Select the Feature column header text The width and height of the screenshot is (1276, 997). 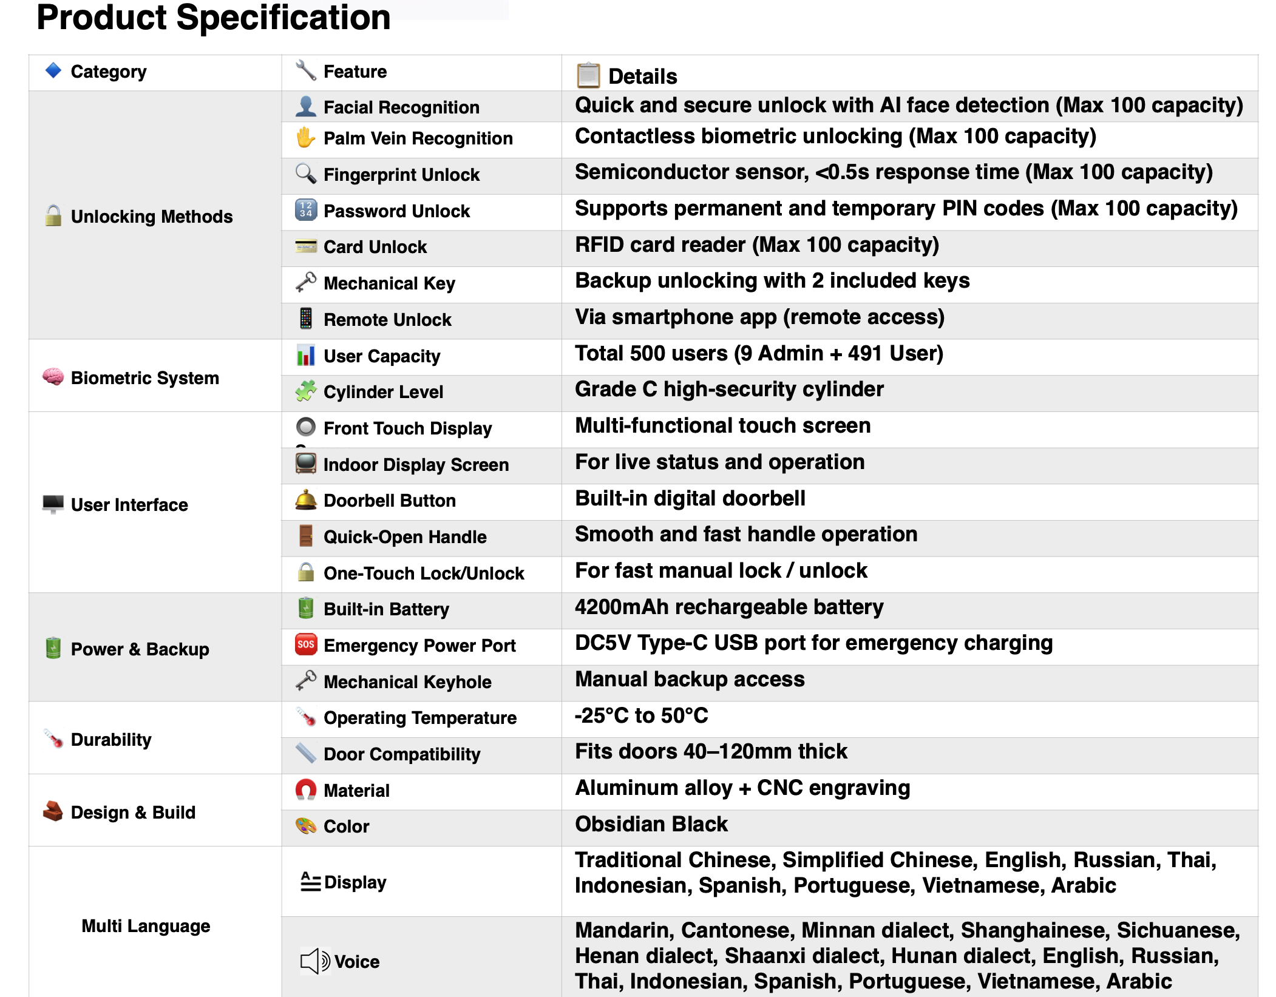coord(355,72)
